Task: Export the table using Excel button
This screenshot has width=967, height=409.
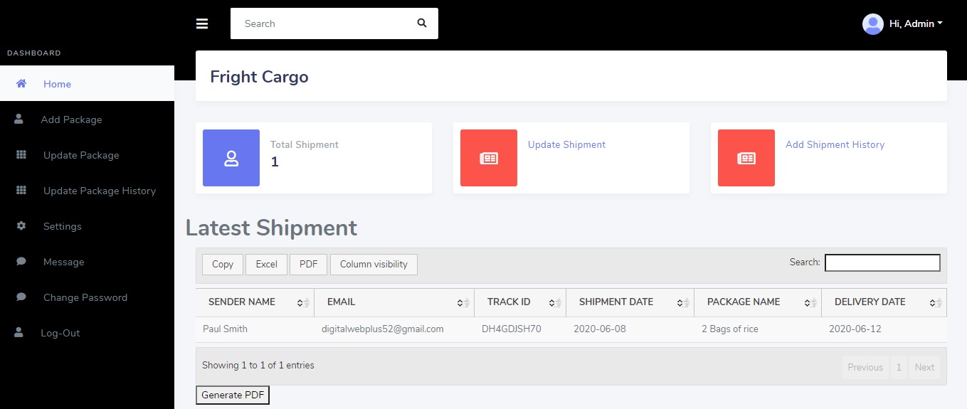Action: (266, 265)
